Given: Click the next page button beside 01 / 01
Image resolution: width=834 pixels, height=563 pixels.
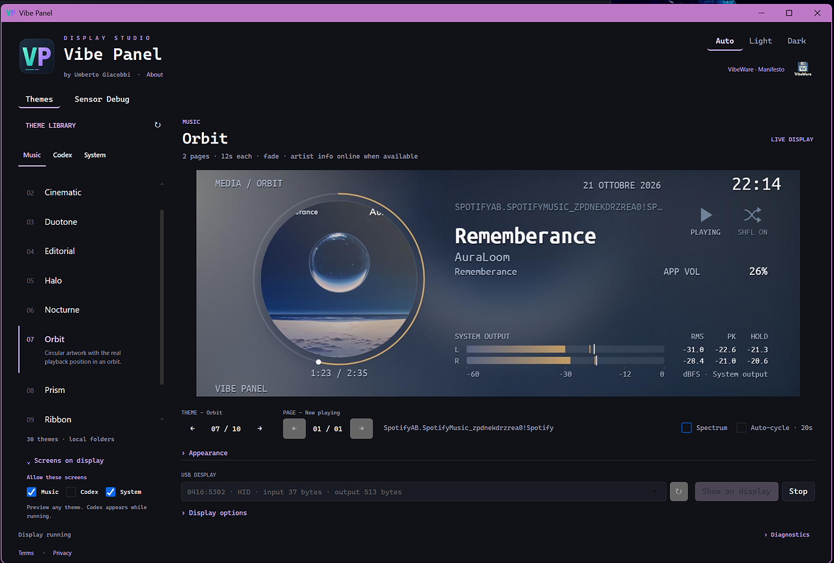Looking at the screenshot, I should click(x=362, y=429).
